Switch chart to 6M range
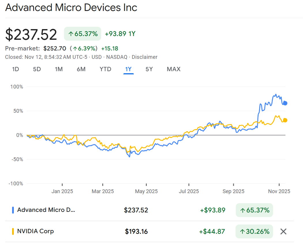Screen dimensions: 303x245 [81, 69]
